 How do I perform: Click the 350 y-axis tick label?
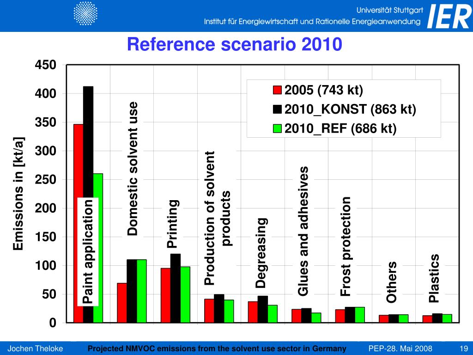point(46,122)
